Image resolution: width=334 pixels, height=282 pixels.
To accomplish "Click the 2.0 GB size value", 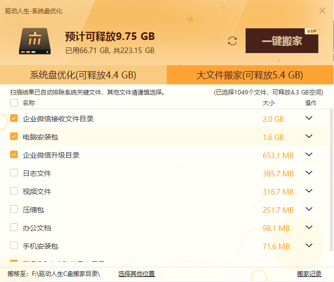I will (x=273, y=119).
